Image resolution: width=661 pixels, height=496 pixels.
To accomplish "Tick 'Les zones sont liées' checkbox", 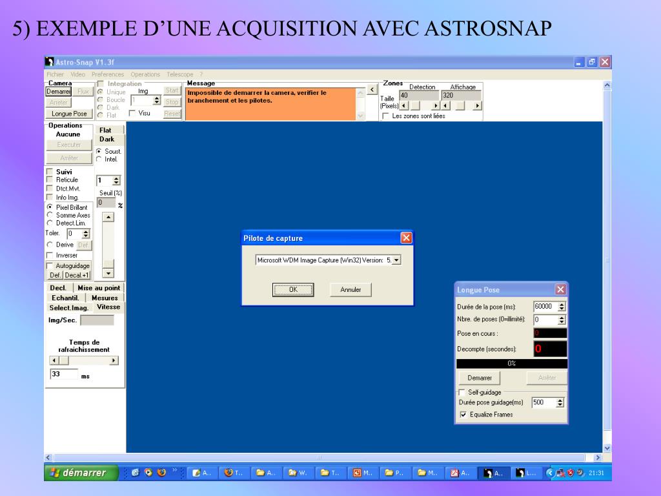I will tap(385, 116).
